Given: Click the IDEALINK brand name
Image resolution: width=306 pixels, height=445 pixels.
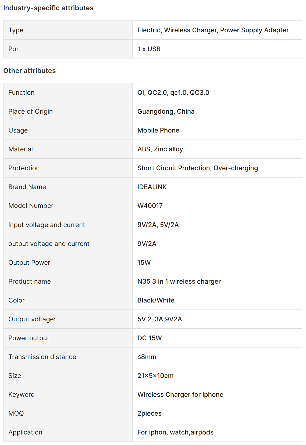Looking at the screenshot, I should point(152,187).
